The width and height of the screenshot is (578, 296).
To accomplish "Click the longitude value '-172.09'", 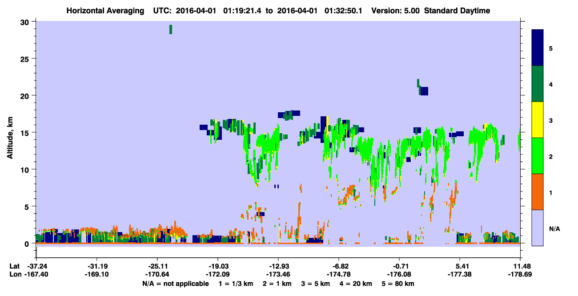I will pyautogui.click(x=217, y=274).
